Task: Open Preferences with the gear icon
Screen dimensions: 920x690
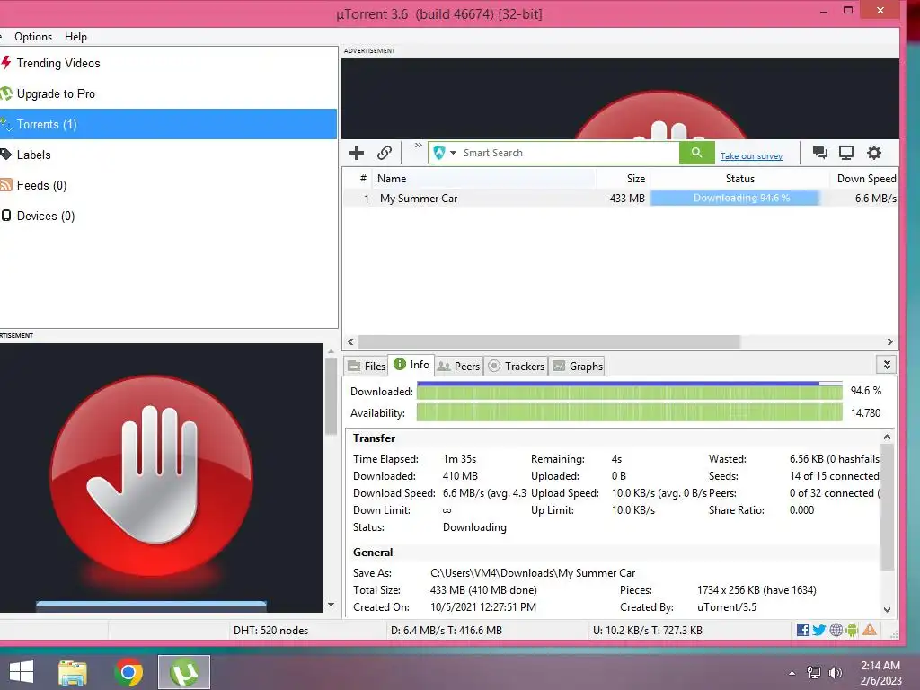Action: [874, 153]
